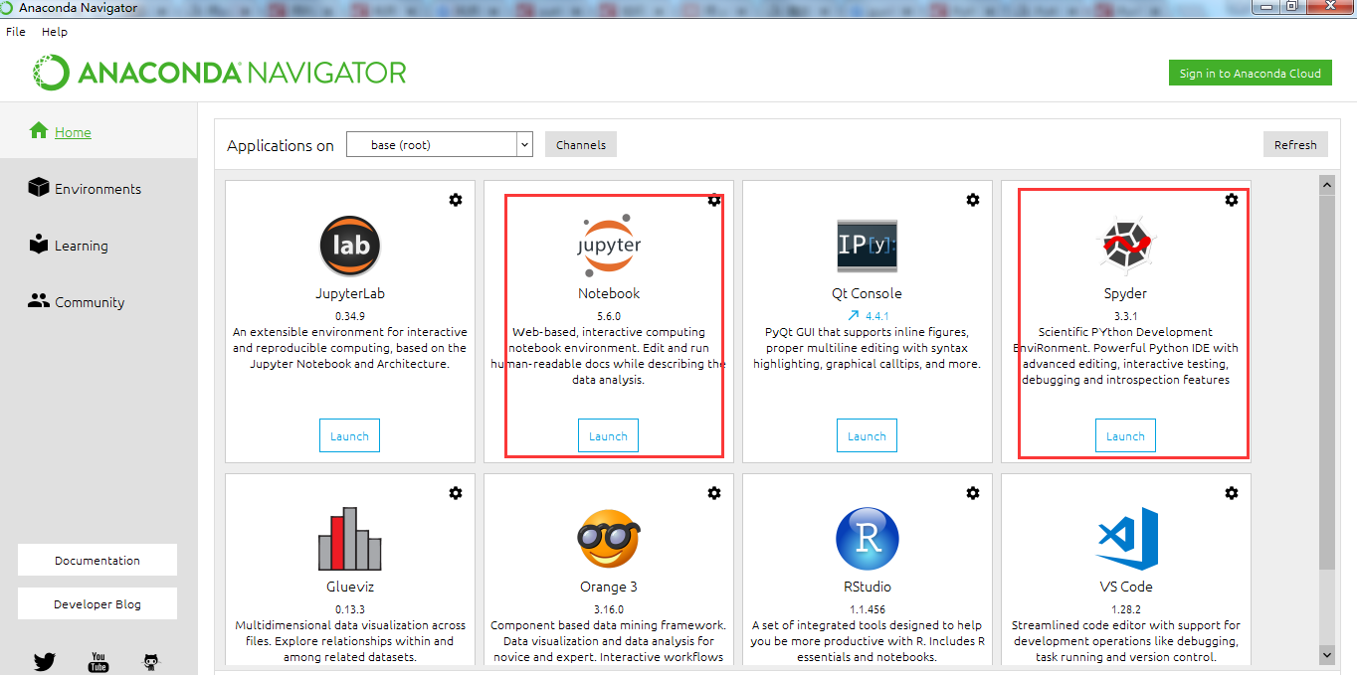Launch JupyterLab
1357x675 pixels.
(349, 435)
